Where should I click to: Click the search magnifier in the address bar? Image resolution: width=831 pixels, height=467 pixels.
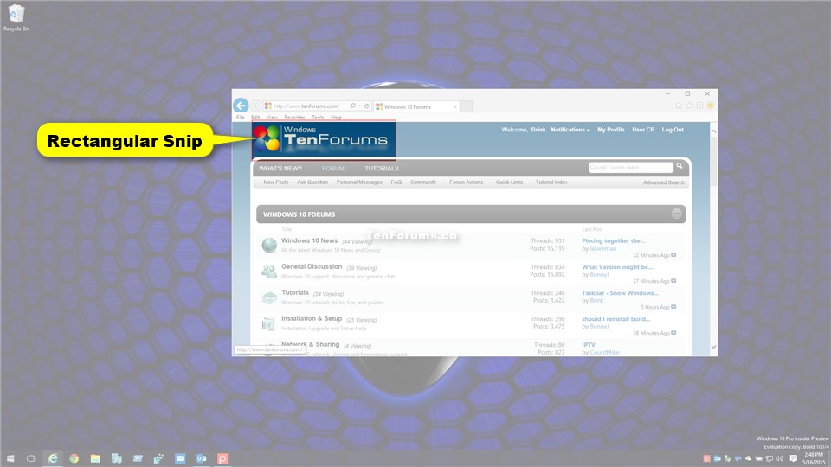352,106
